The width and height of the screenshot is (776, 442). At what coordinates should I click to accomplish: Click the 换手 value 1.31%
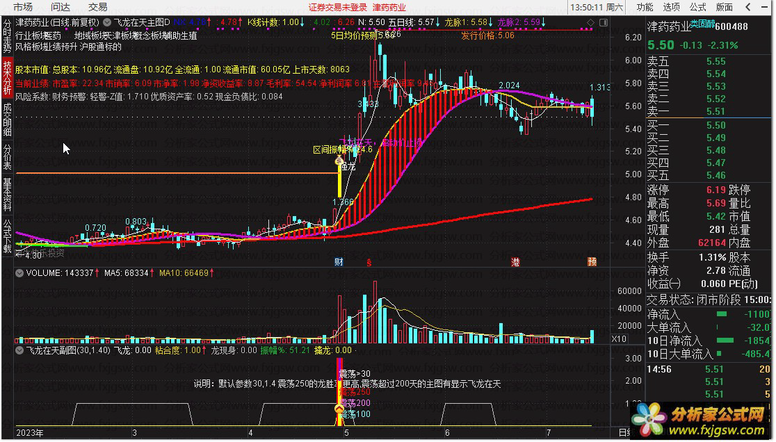pyautogui.click(x=713, y=258)
